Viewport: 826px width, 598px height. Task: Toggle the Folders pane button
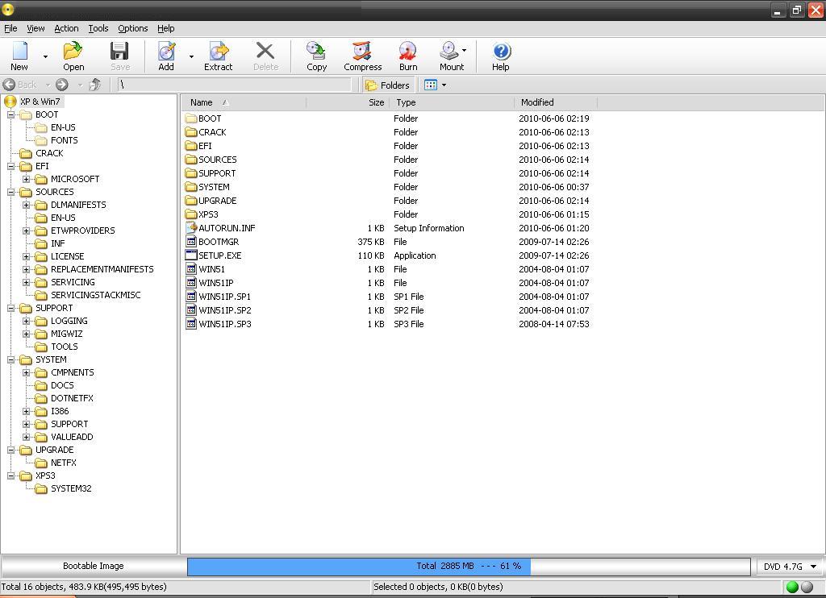point(387,85)
